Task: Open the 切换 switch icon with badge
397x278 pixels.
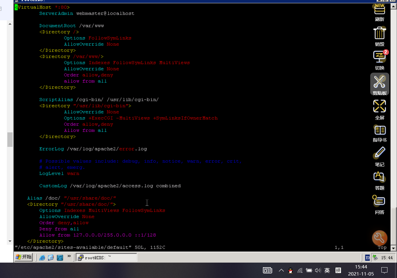Action: click(379, 57)
